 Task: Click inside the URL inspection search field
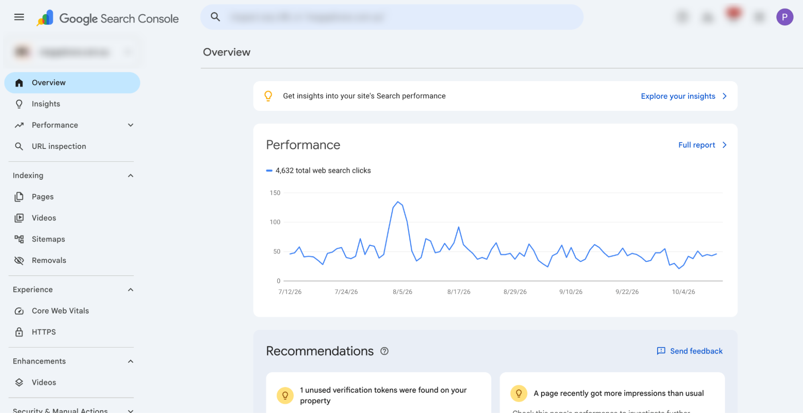[x=392, y=17]
